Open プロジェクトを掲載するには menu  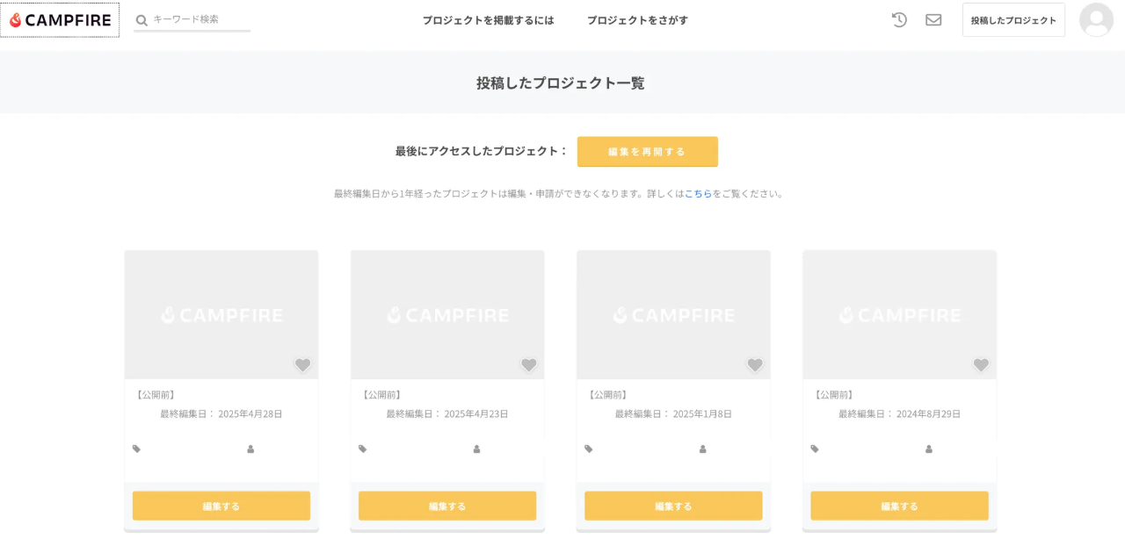(x=488, y=20)
